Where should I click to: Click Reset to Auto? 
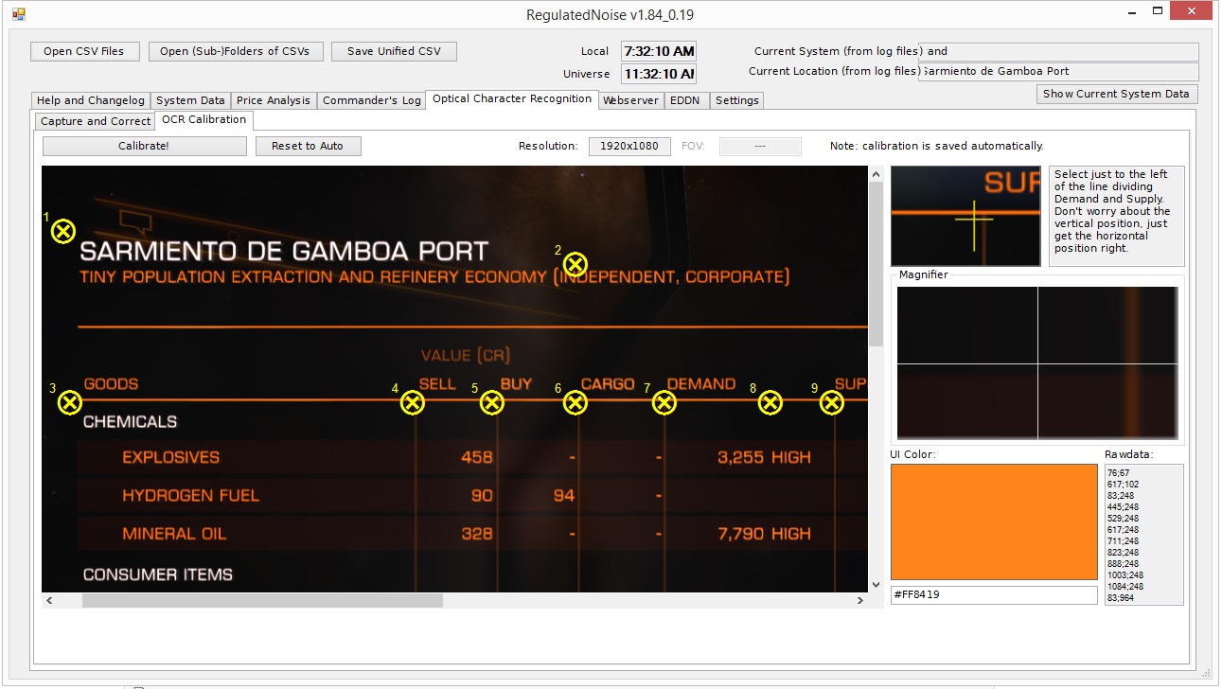[308, 146]
